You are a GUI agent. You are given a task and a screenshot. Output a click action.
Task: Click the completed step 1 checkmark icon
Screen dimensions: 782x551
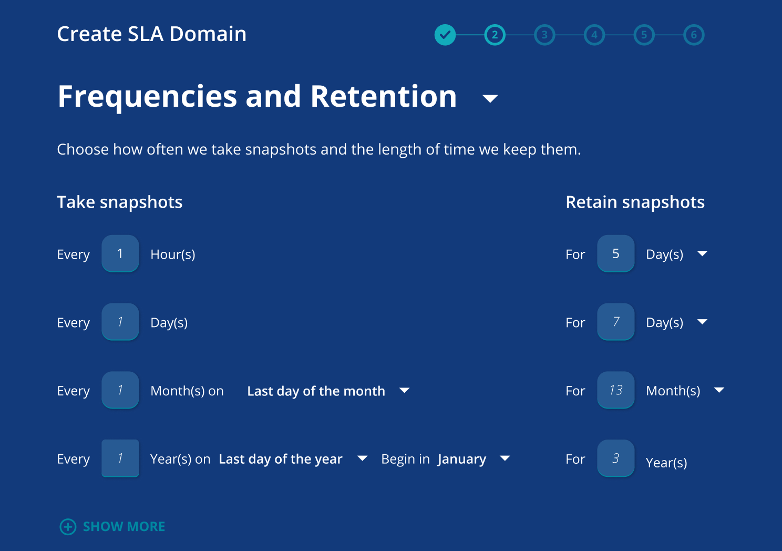coord(445,35)
